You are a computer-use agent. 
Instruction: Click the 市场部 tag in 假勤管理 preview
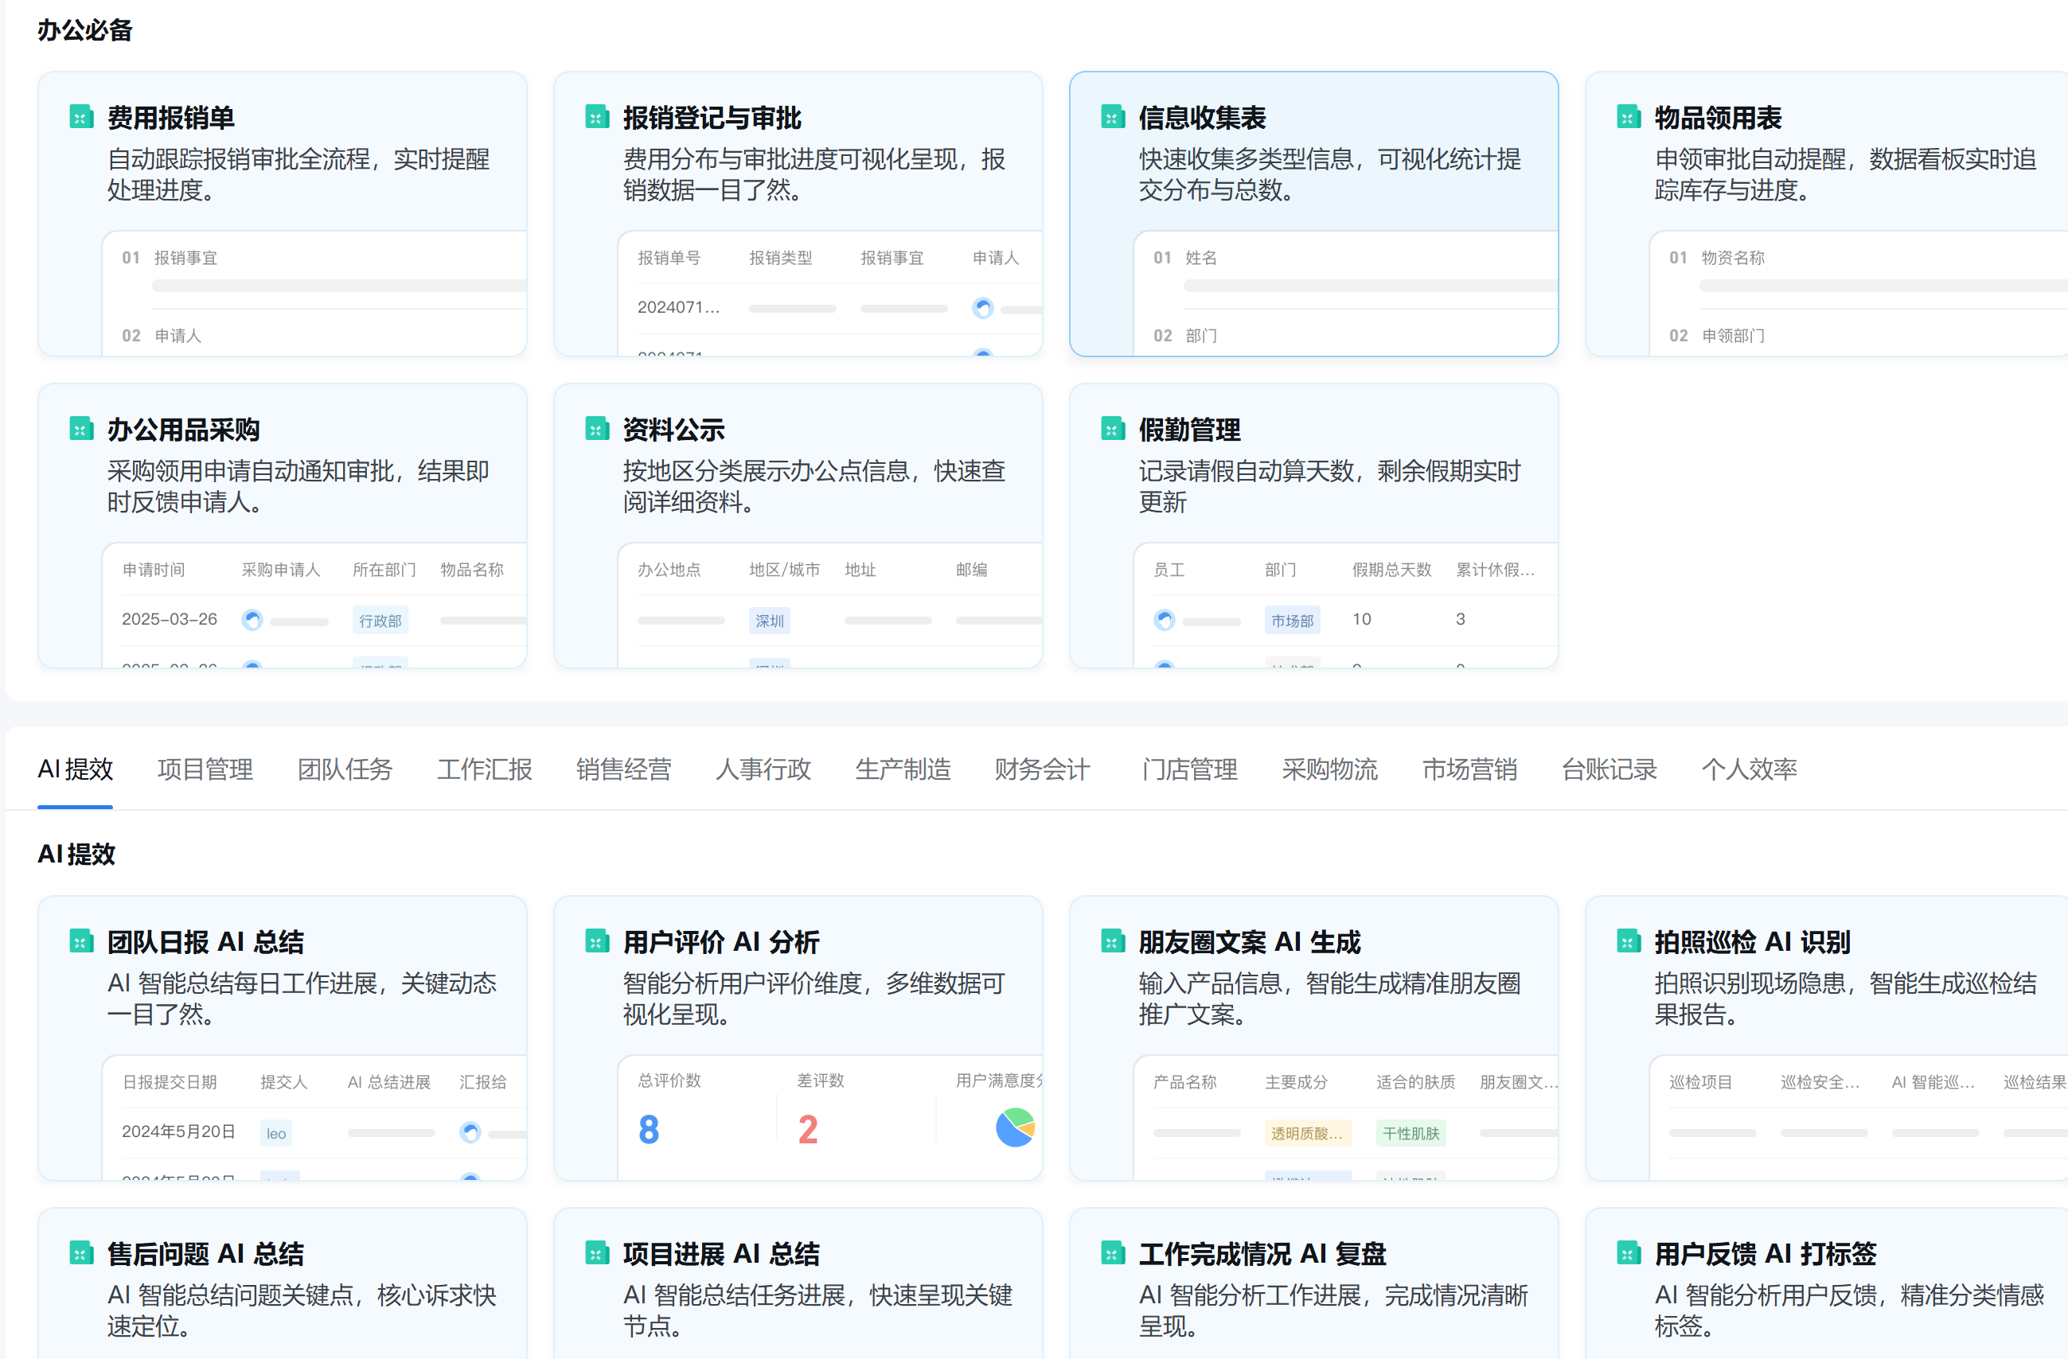(1292, 621)
